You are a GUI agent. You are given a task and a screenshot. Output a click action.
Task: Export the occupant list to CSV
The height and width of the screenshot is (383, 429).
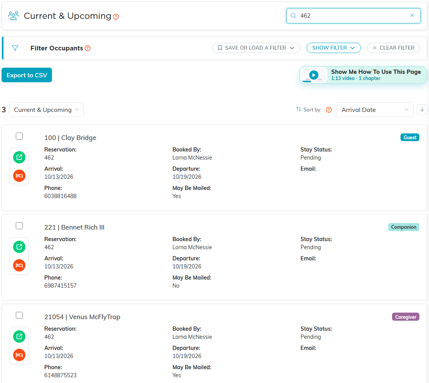(x=27, y=75)
